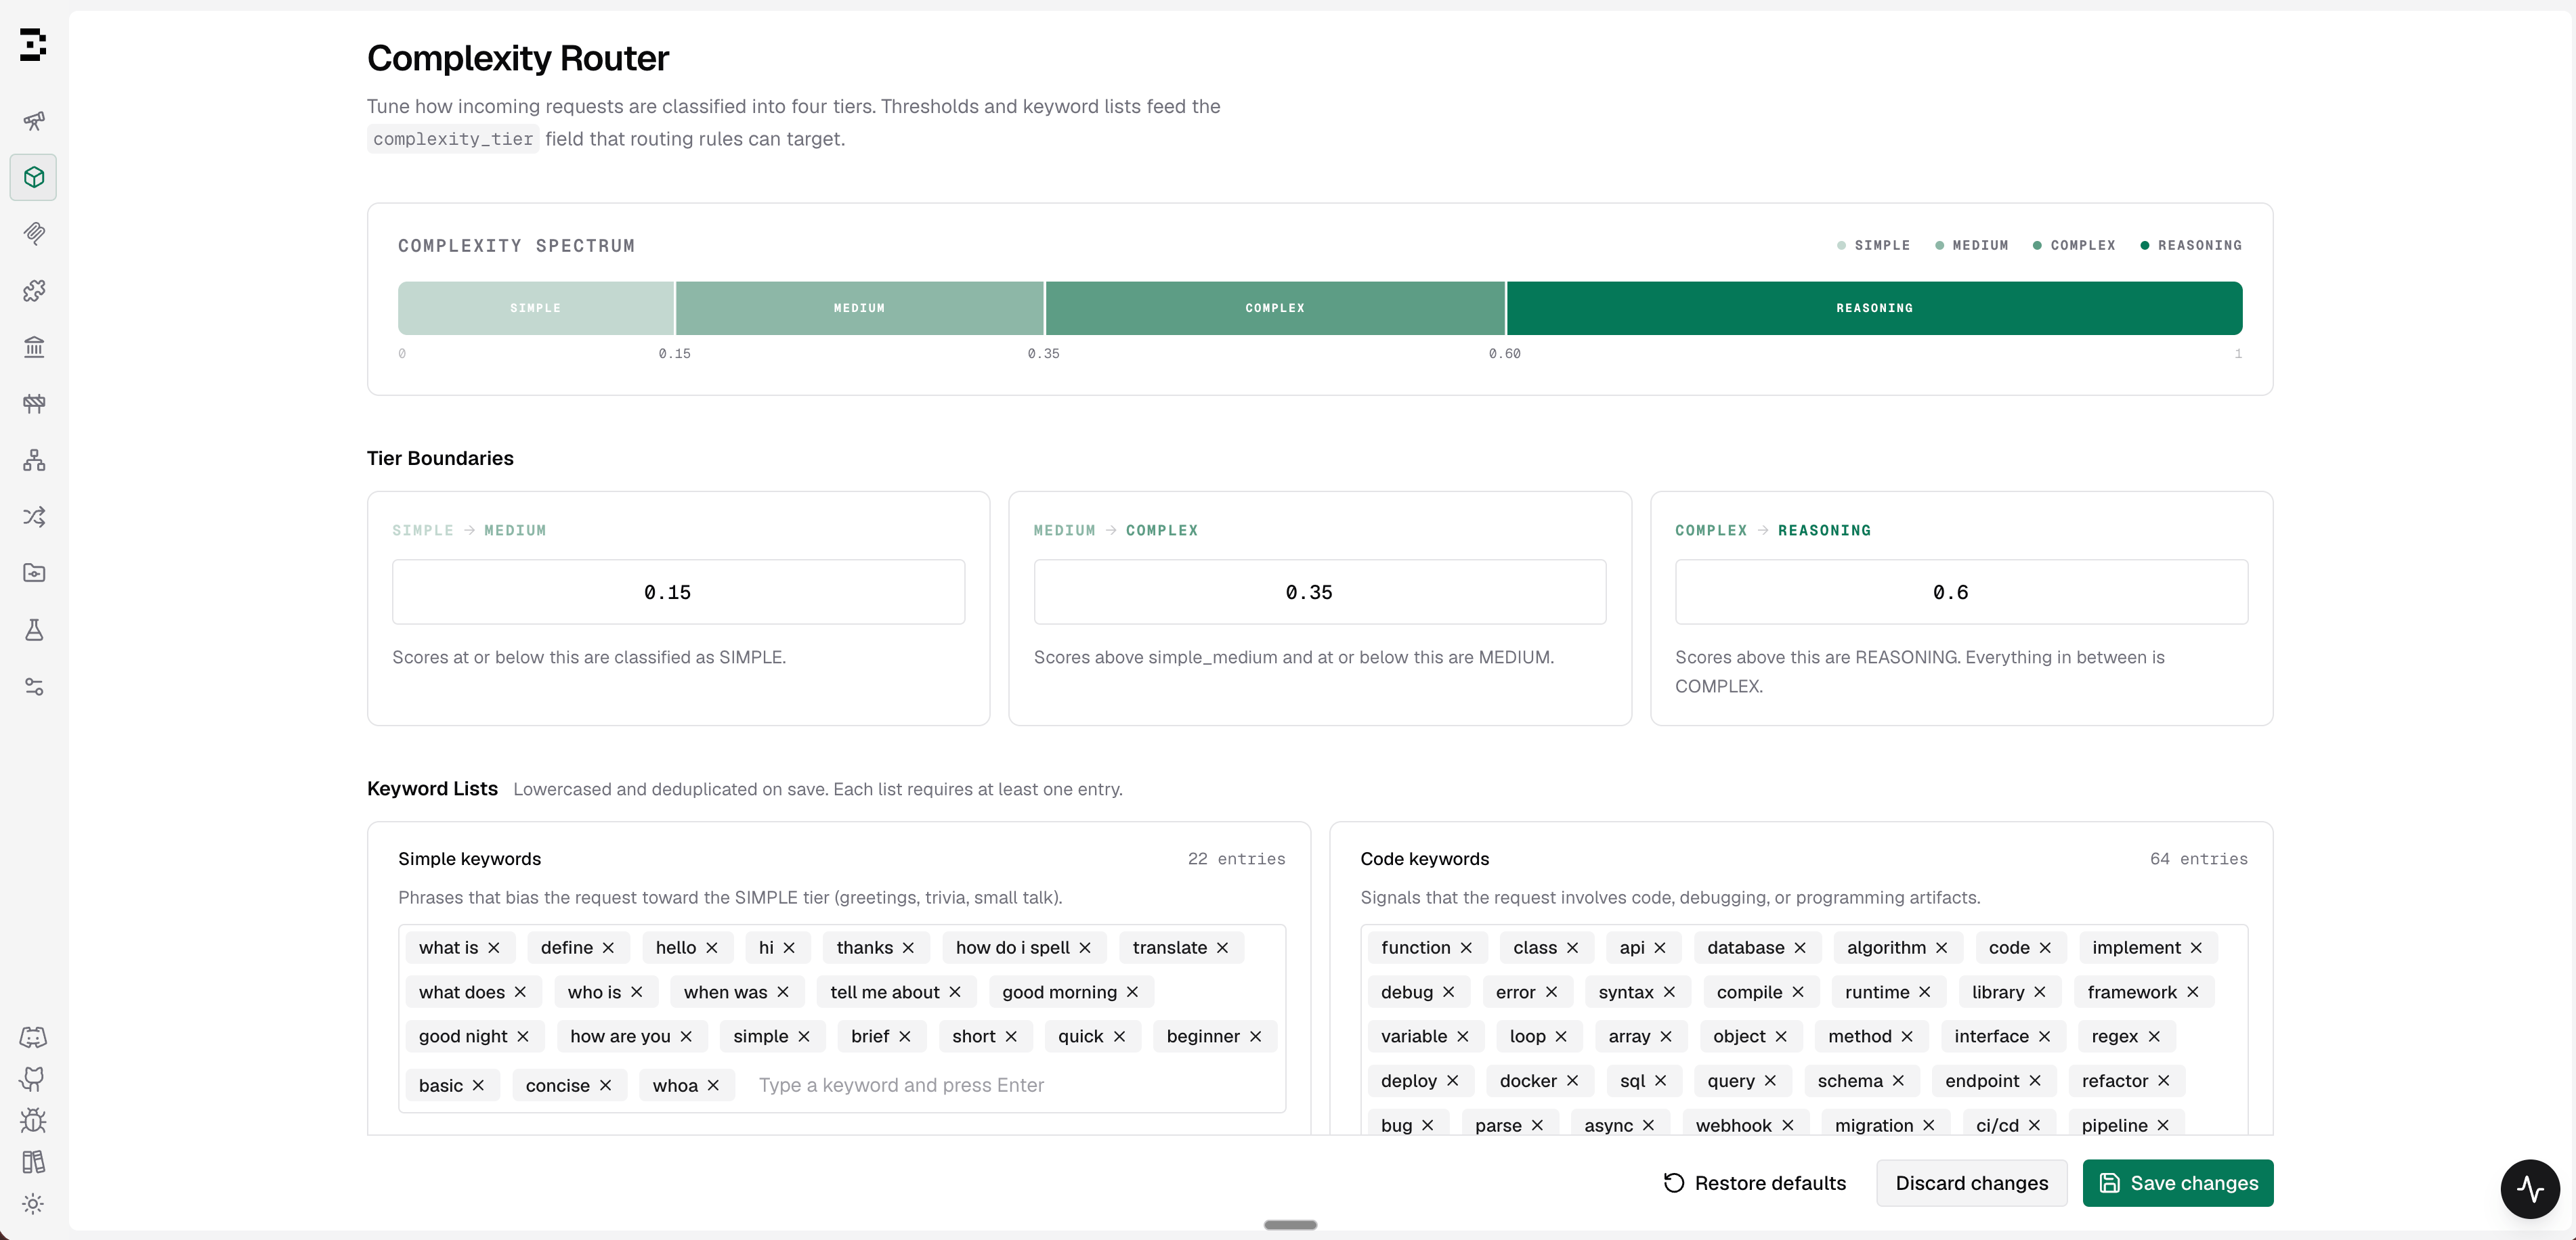The width and height of the screenshot is (2576, 1240).
Task: Open the barrier guardrails icon in sidebar
Action: [x=34, y=403]
